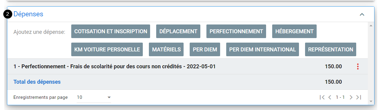383x110 pixels.
Task: Go to next page of records
Action: 351,97
